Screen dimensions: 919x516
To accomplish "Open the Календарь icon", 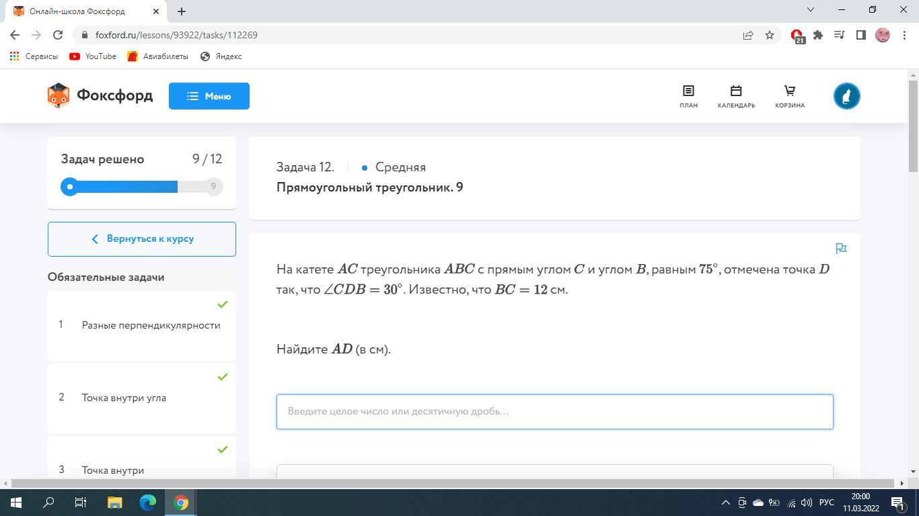I will click(736, 96).
